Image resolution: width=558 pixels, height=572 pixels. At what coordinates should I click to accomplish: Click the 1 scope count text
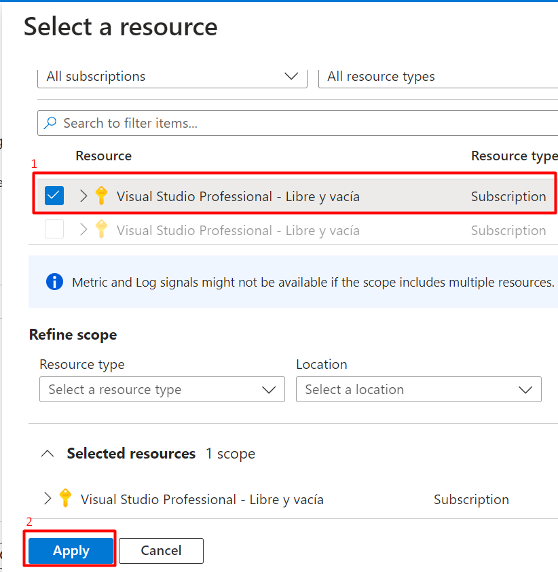(x=230, y=454)
